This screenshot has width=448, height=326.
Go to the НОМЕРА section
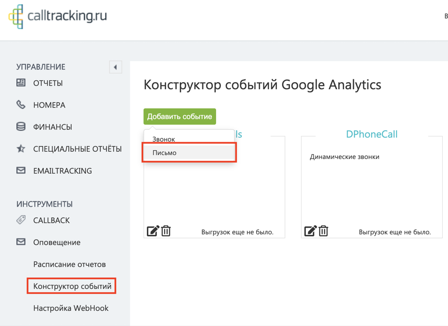(x=49, y=105)
